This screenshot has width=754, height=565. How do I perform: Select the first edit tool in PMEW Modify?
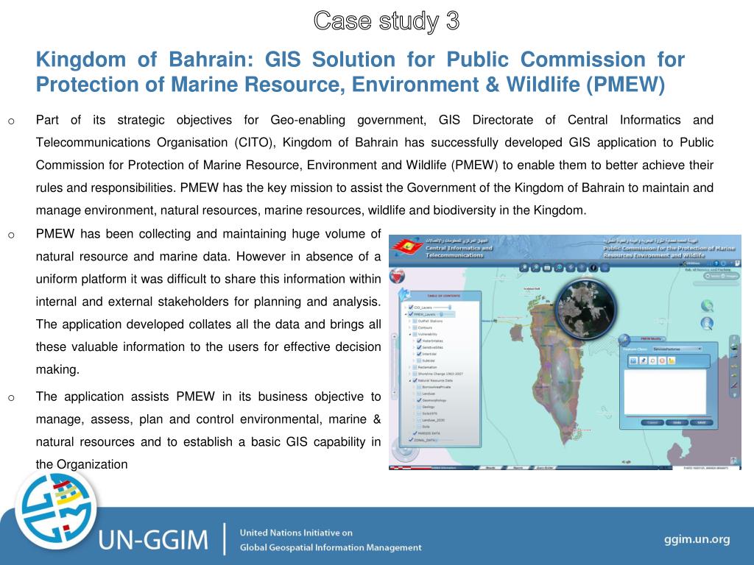pos(633,360)
